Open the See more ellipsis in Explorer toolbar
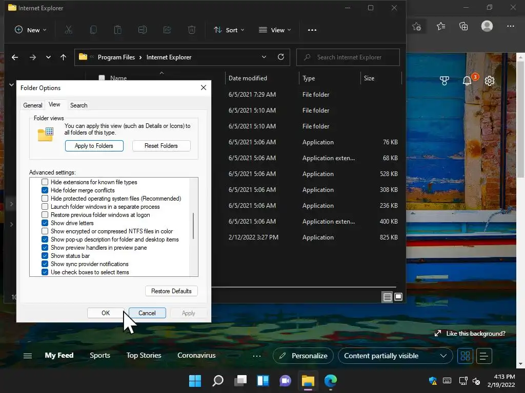This screenshot has width=525, height=393. (312, 30)
